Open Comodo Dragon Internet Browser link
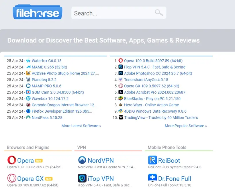This screenshot has height=190, width=235. click(64, 105)
